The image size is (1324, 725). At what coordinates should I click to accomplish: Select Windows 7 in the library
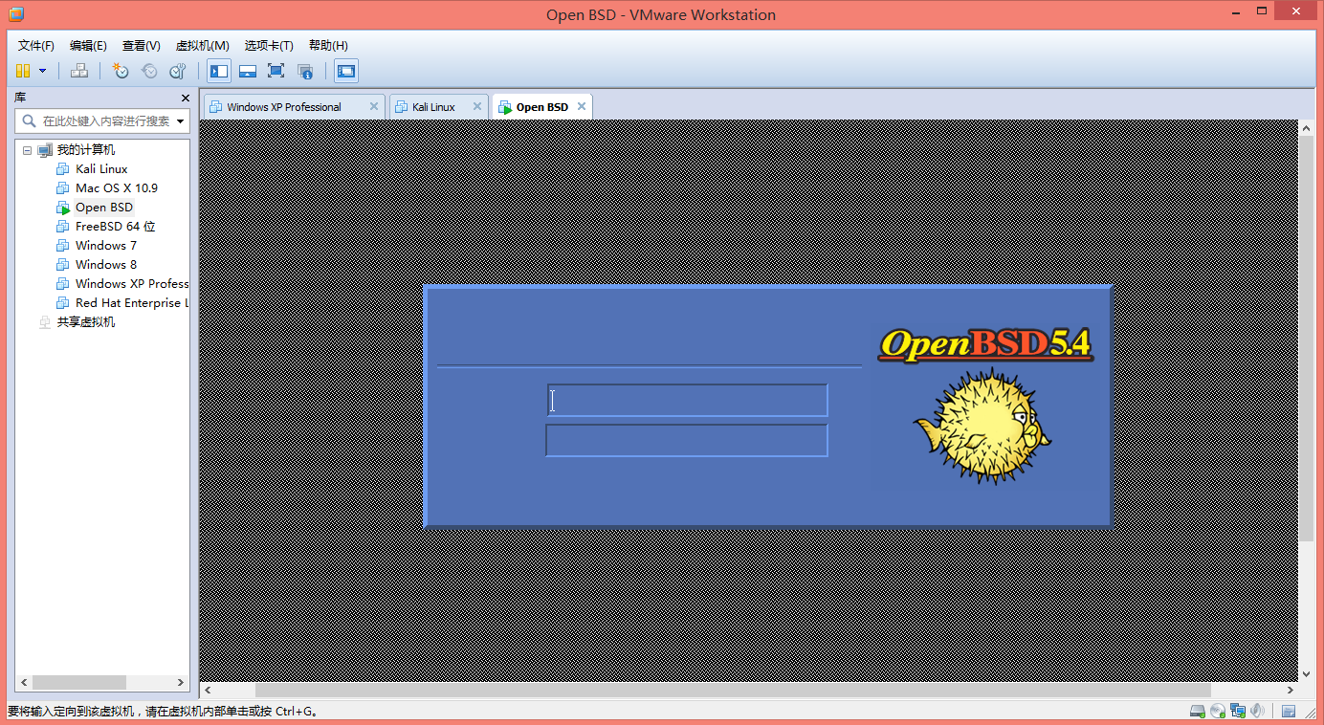106,246
